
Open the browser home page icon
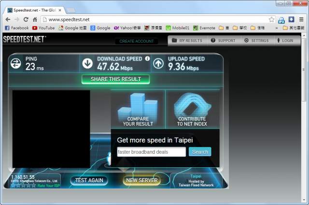click(35, 19)
